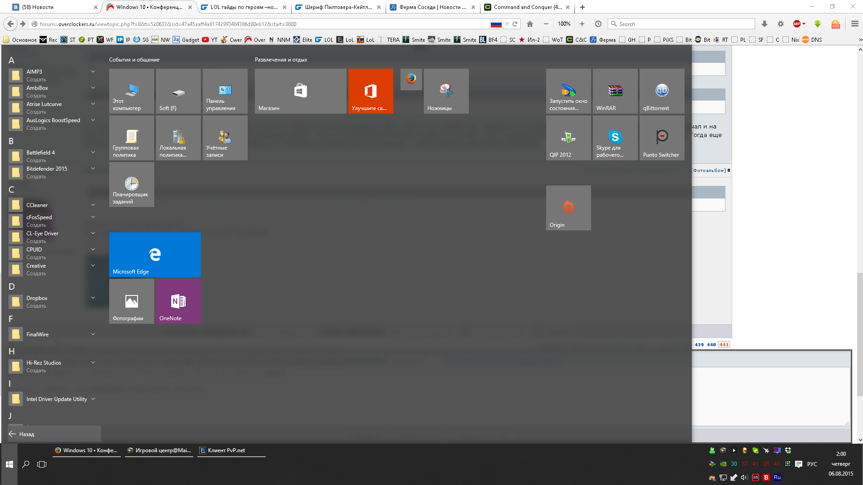
Task: Launch the Skype tile
Action: [x=615, y=138]
